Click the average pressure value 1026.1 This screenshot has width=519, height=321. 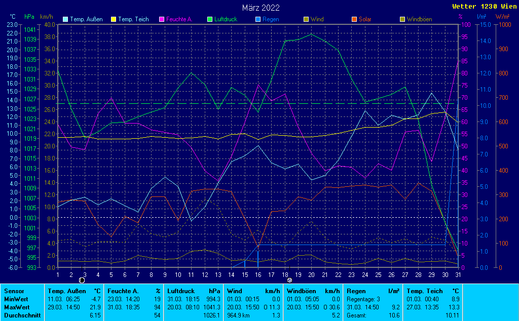[x=212, y=315]
